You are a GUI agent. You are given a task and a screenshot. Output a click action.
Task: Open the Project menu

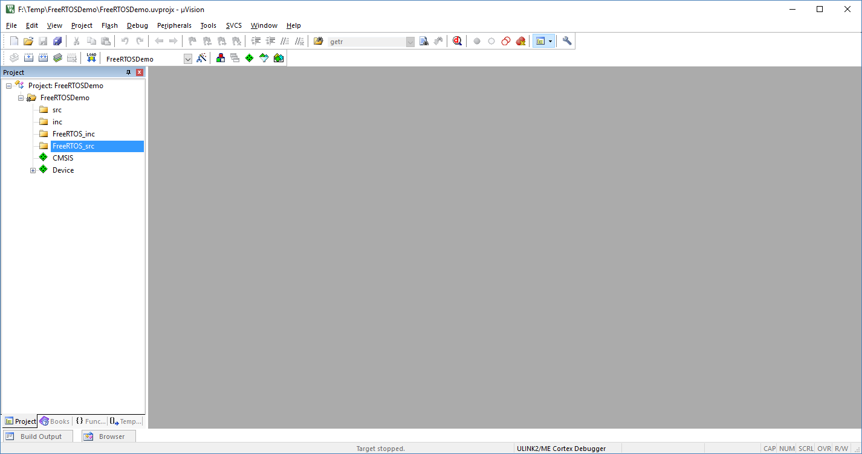click(82, 25)
